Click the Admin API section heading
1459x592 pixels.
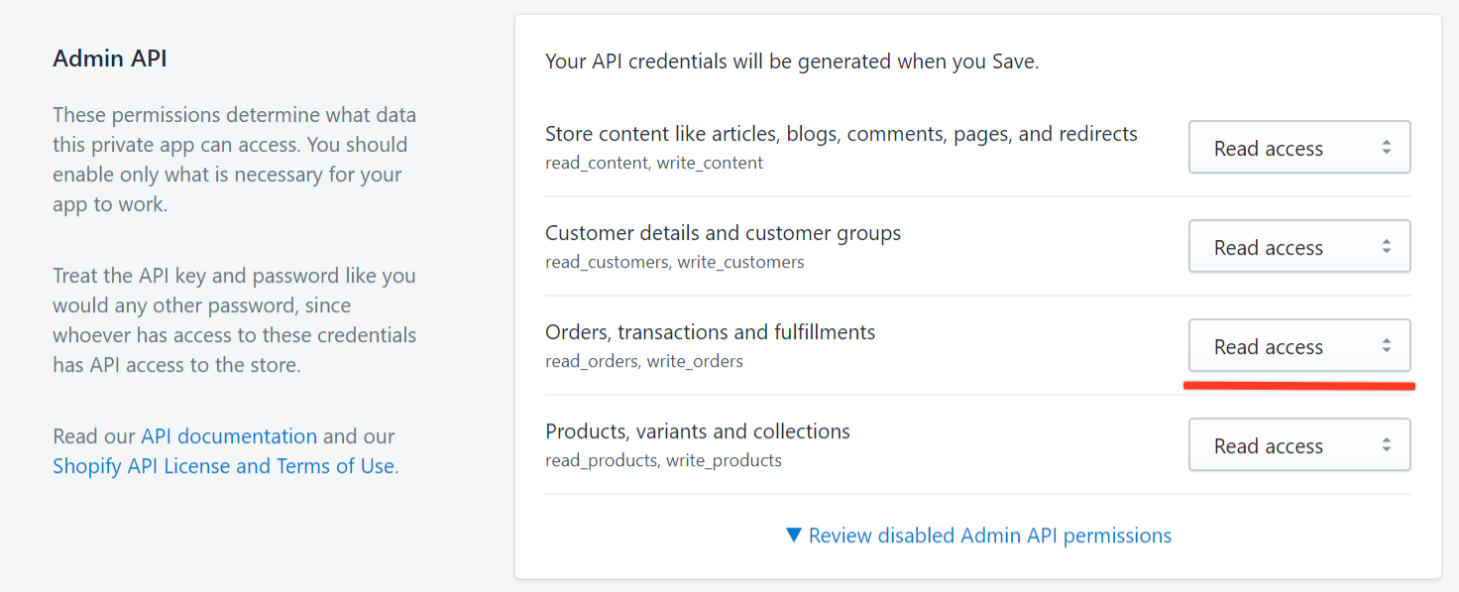[x=110, y=59]
